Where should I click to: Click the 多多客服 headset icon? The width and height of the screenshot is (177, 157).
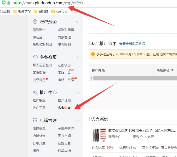pos(35,57)
